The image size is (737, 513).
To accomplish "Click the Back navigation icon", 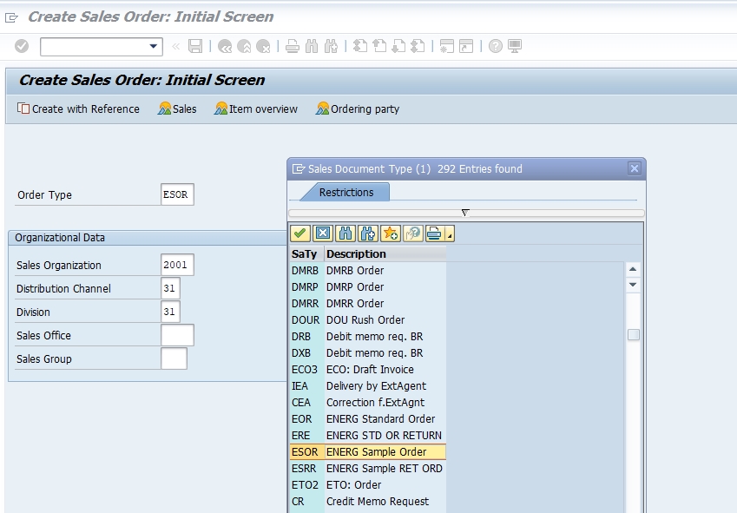I will (225, 46).
